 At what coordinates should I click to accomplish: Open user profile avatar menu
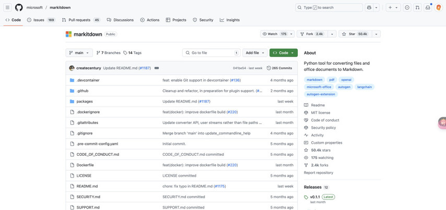pos(439,8)
